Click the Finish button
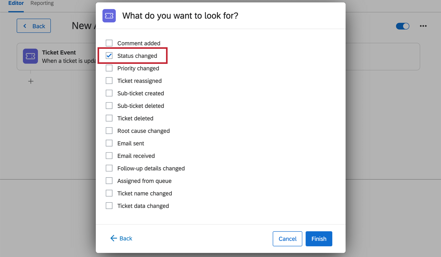 319,239
